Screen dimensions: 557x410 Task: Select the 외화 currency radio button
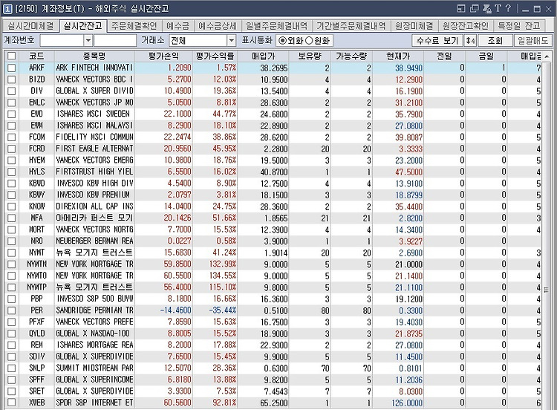(282, 41)
